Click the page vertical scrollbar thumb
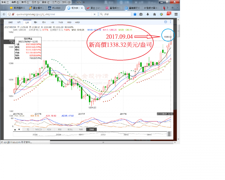Image resolution: width=225 pixels, height=180 pixels. [178, 31]
